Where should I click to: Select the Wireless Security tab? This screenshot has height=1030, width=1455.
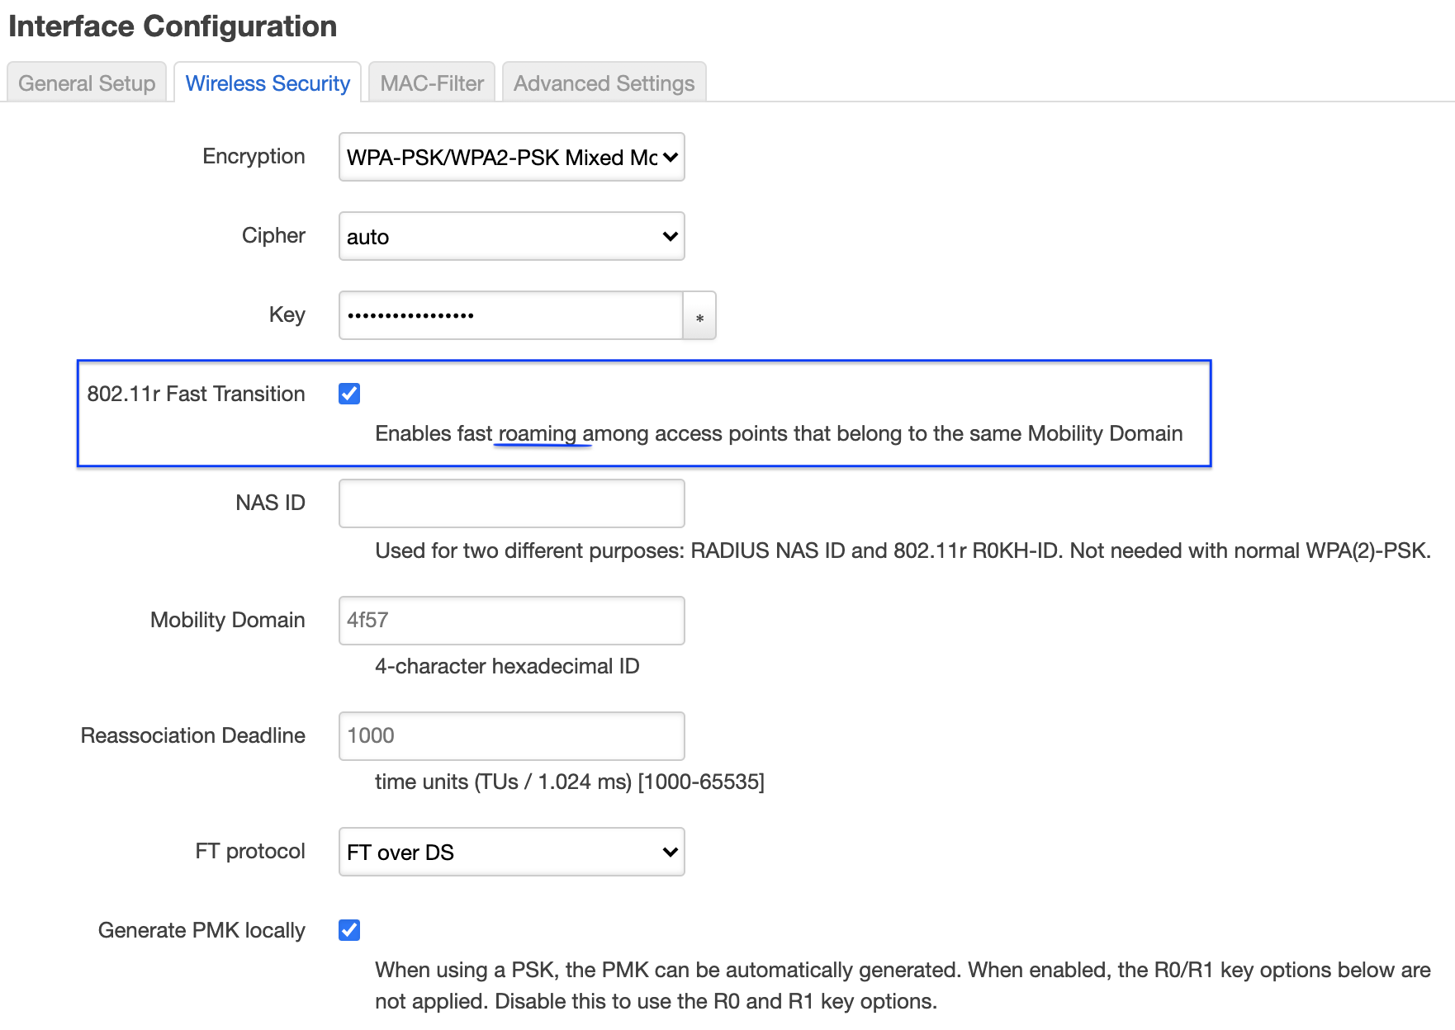(268, 83)
